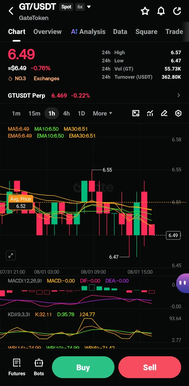Open price alert bell icon

tap(161, 11)
